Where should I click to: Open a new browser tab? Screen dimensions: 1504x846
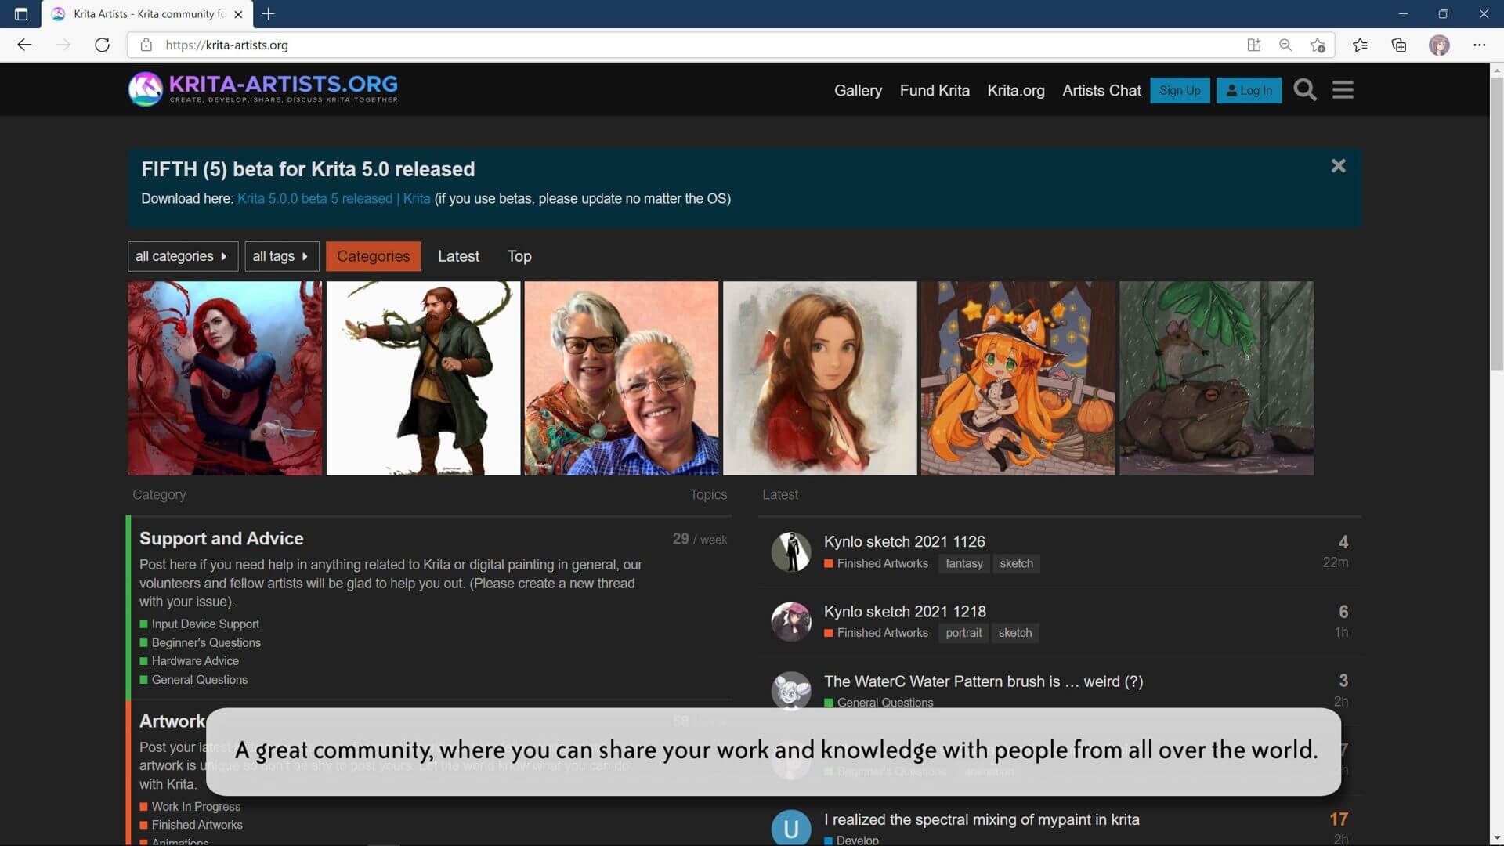[x=268, y=14]
